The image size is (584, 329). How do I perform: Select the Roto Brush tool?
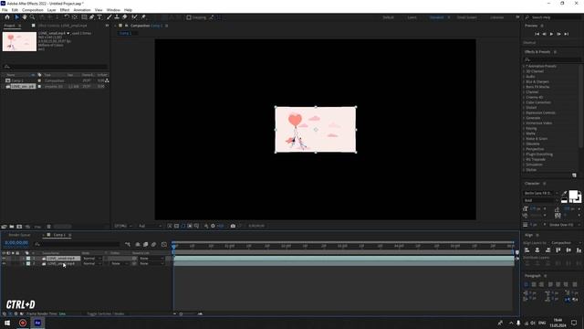pyautogui.click(x=134, y=17)
